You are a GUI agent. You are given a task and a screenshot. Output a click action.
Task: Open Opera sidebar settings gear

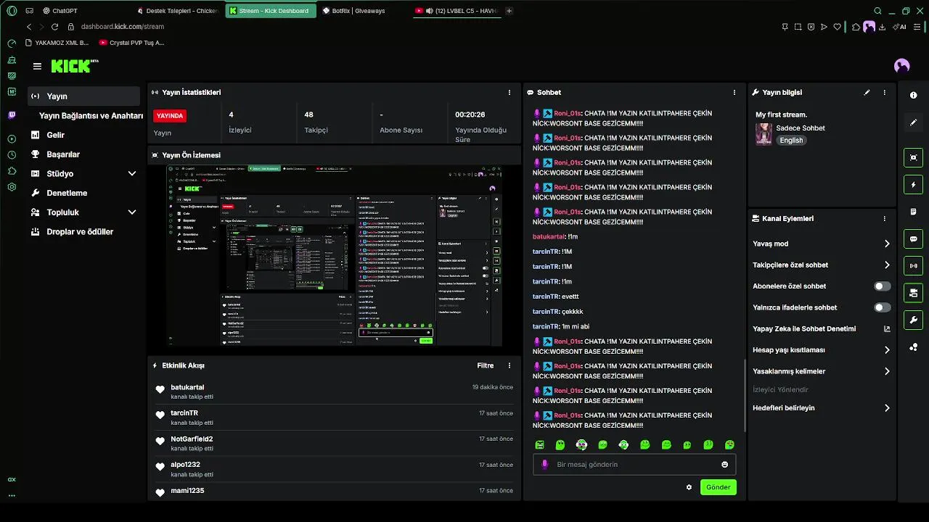[x=12, y=187]
